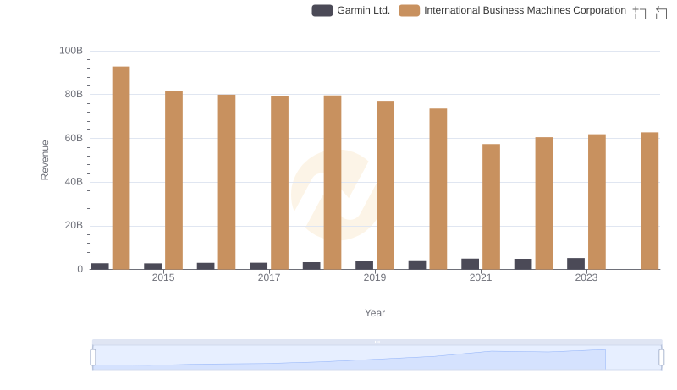Click the 20B y-axis label
Screen dimensions: 677x390
click(74, 225)
